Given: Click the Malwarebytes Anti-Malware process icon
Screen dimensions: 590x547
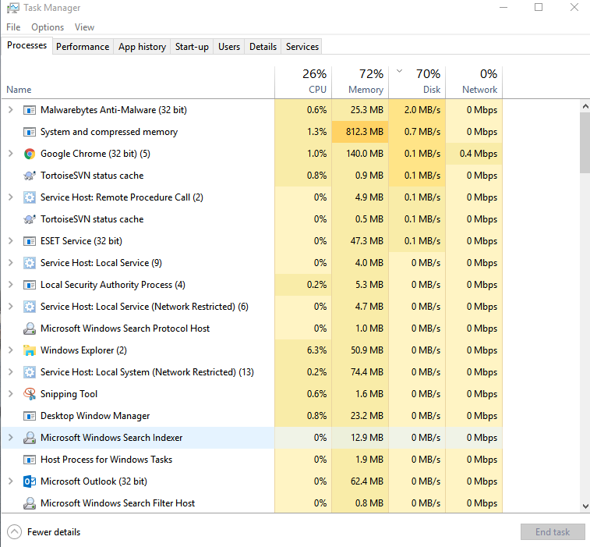Looking at the screenshot, I should 30,110.
